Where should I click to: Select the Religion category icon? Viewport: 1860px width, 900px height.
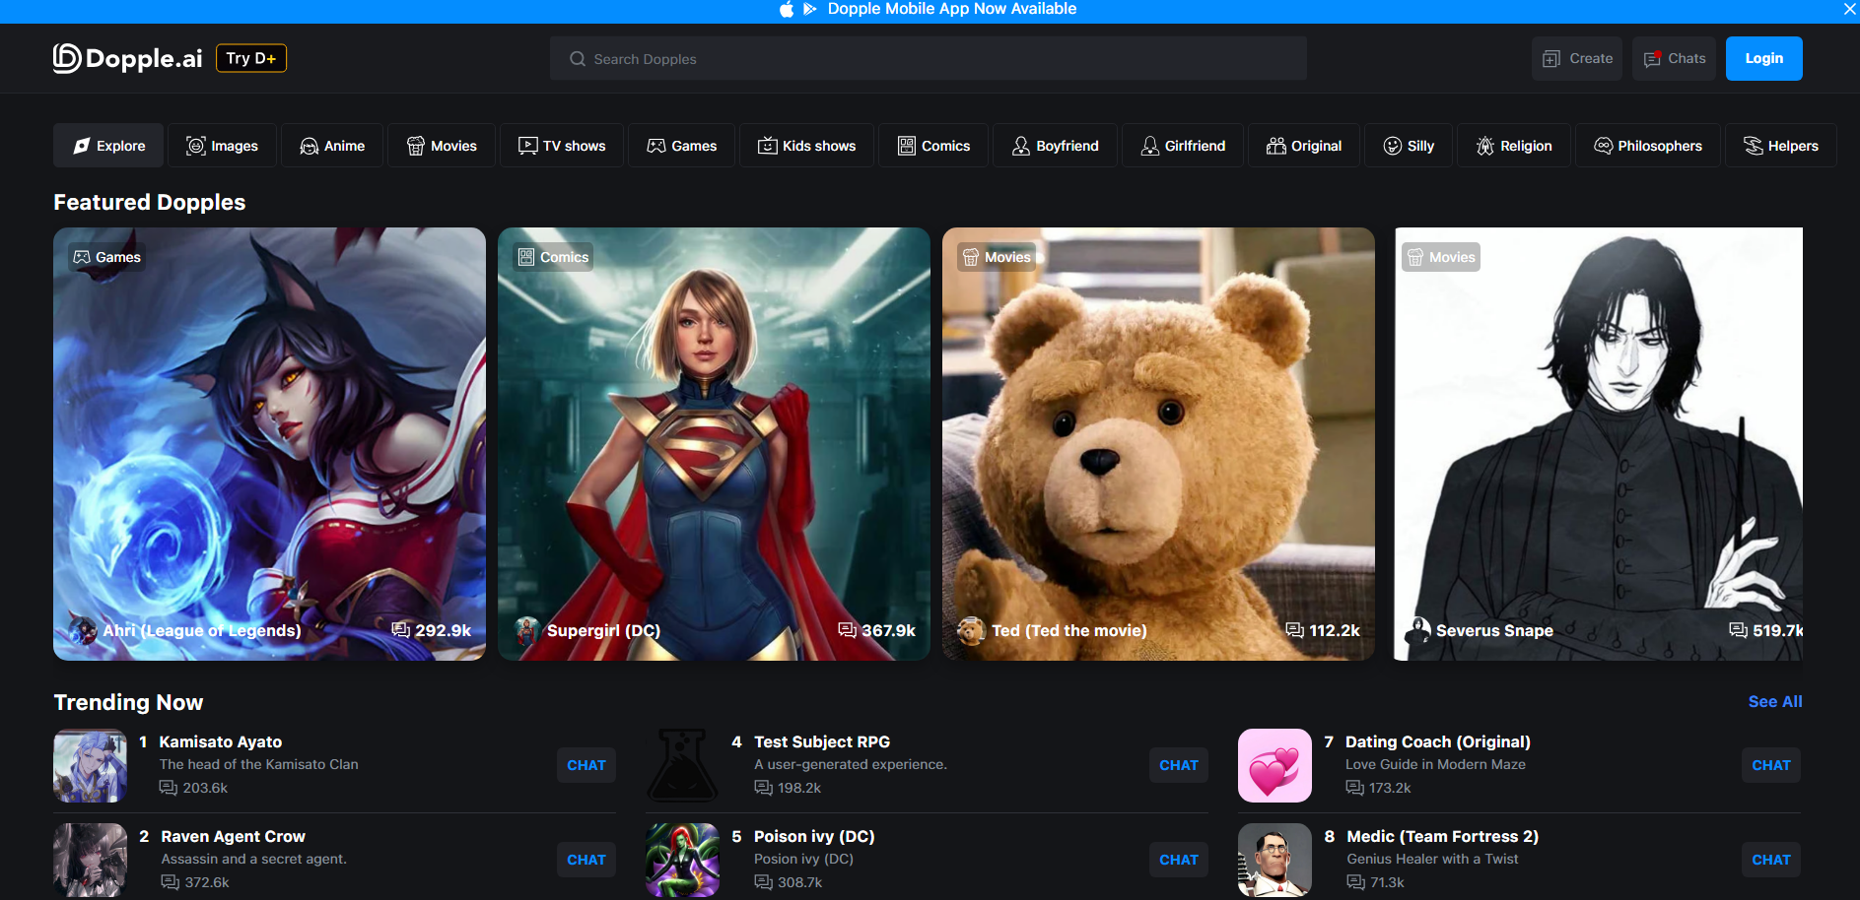(1485, 145)
